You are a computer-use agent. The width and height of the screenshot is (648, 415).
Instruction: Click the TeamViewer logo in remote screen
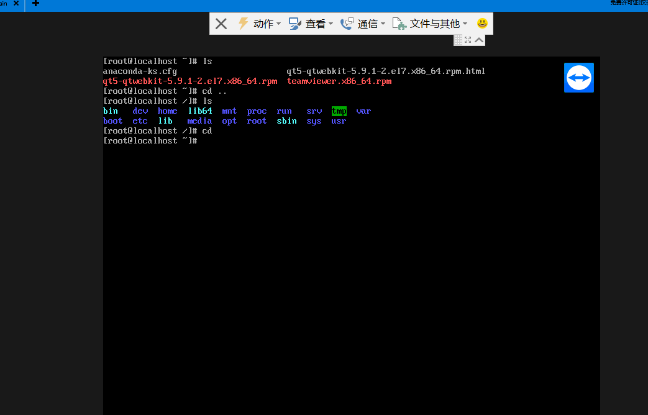coord(578,78)
